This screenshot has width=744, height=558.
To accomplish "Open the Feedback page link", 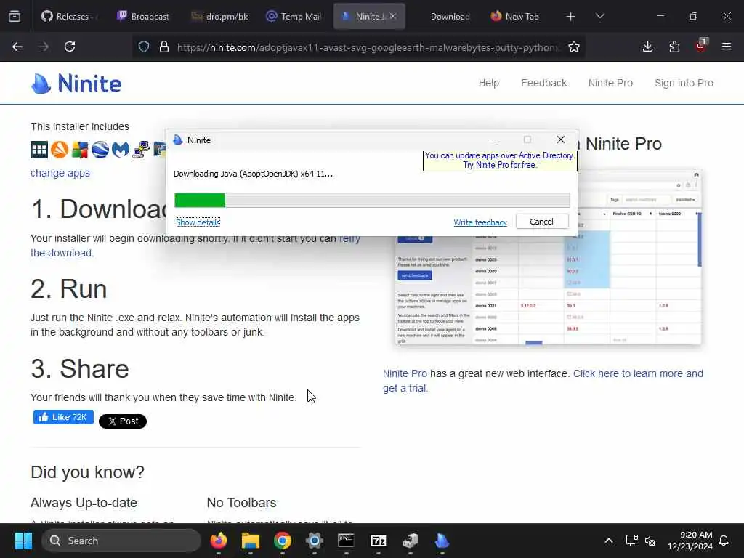I will 543,83.
